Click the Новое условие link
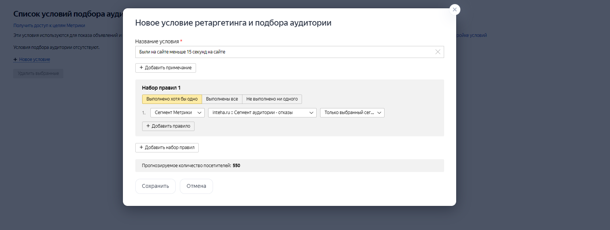Image resolution: width=610 pixels, height=230 pixels. coord(35,59)
